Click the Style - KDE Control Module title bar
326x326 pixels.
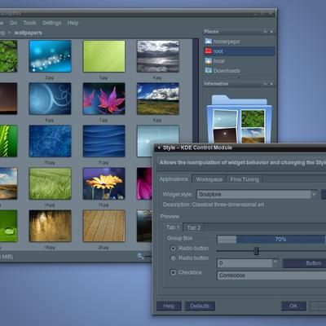240,148
